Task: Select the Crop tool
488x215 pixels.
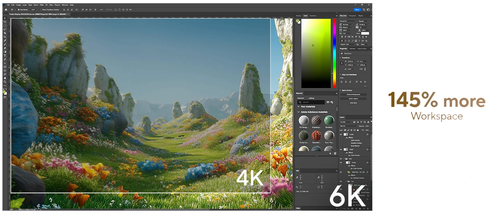Action: click(x=5, y=37)
